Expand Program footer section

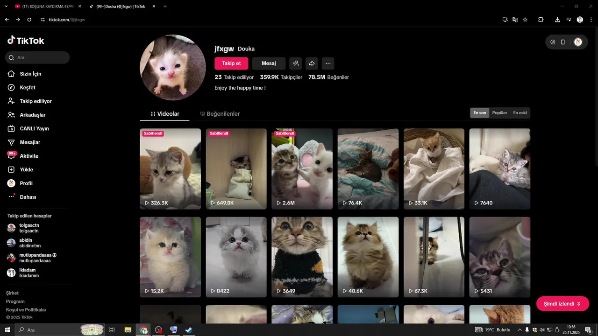coord(15,301)
